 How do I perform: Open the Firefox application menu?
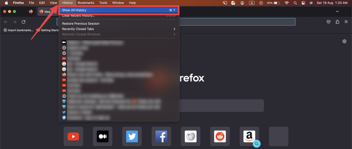[19, 3]
